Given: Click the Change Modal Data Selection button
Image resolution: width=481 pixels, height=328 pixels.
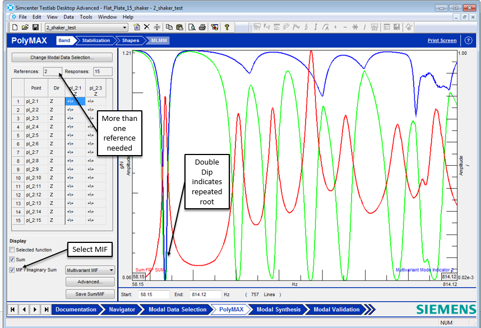Looking at the screenshot, I should [x=62, y=57].
